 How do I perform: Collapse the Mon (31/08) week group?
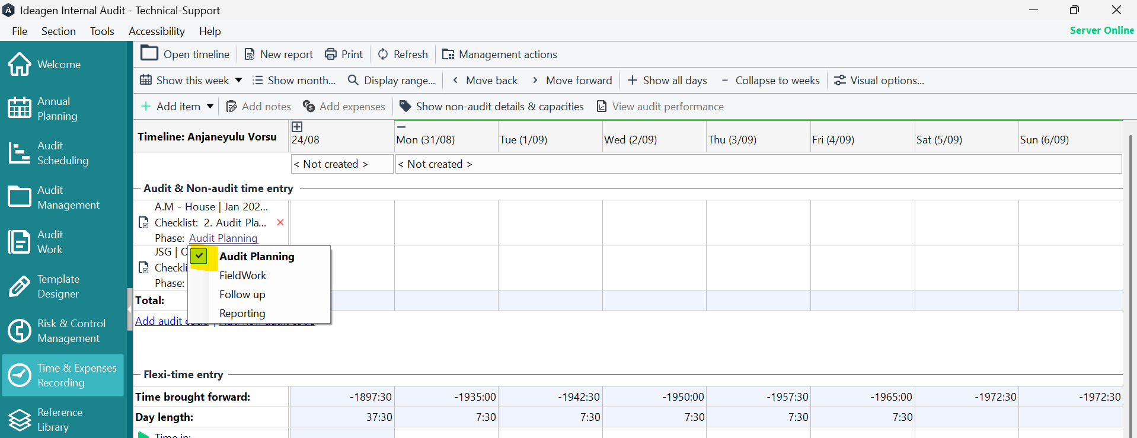pyautogui.click(x=401, y=126)
